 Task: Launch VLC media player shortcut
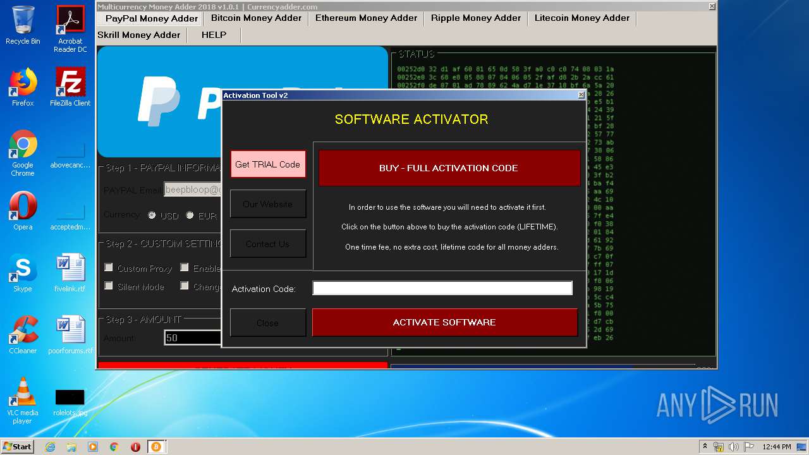tap(23, 401)
